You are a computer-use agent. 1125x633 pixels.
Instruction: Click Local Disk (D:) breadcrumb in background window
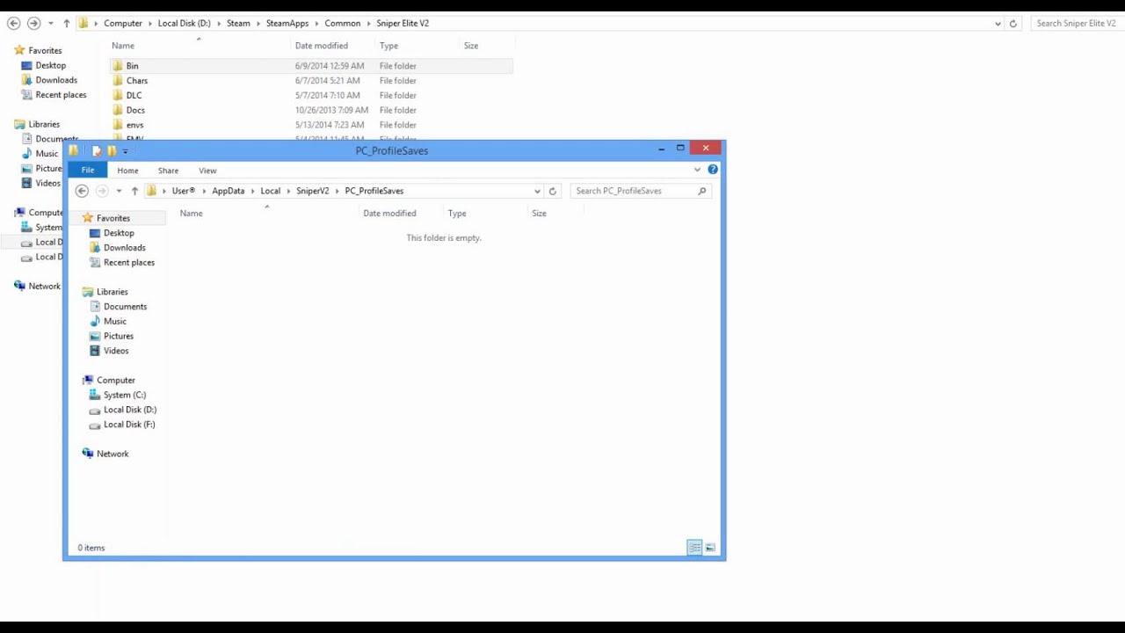(184, 24)
